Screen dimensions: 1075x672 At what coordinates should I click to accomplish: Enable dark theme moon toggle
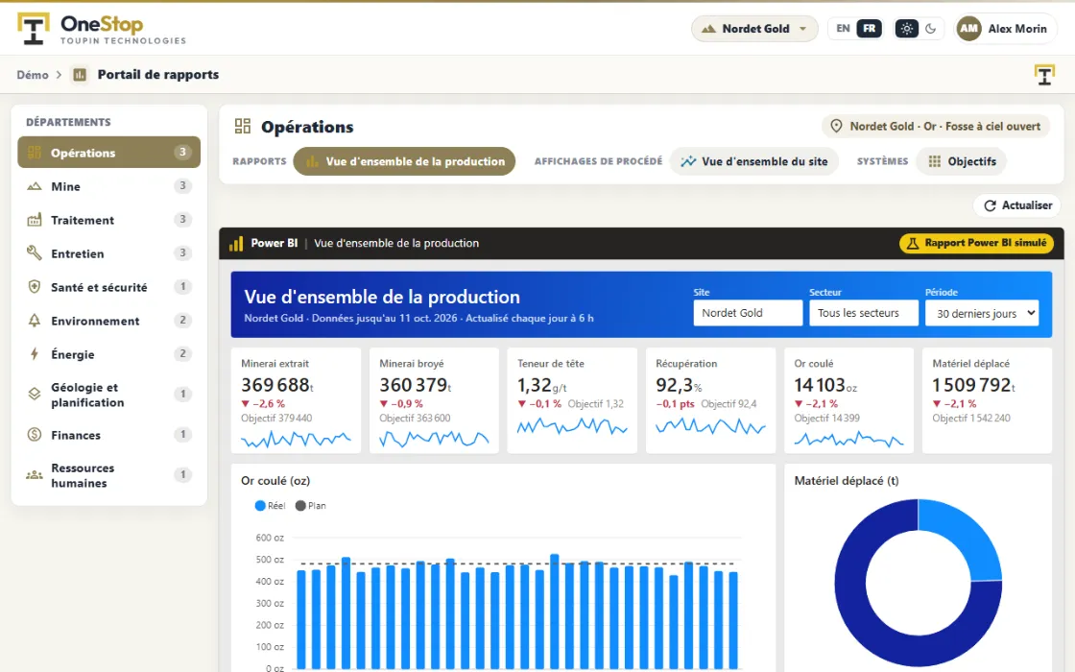click(x=930, y=29)
